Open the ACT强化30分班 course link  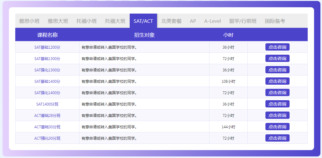coord(47,138)
